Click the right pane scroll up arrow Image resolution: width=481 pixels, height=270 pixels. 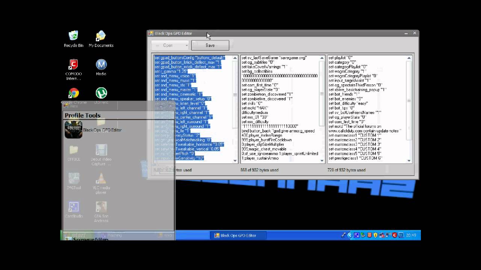[x=409, y=58]
